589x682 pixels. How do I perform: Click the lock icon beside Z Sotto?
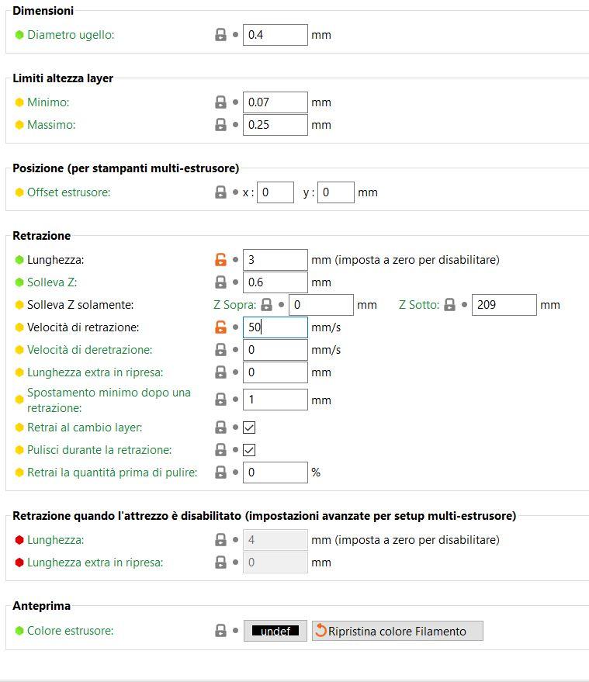click(449, 305)
